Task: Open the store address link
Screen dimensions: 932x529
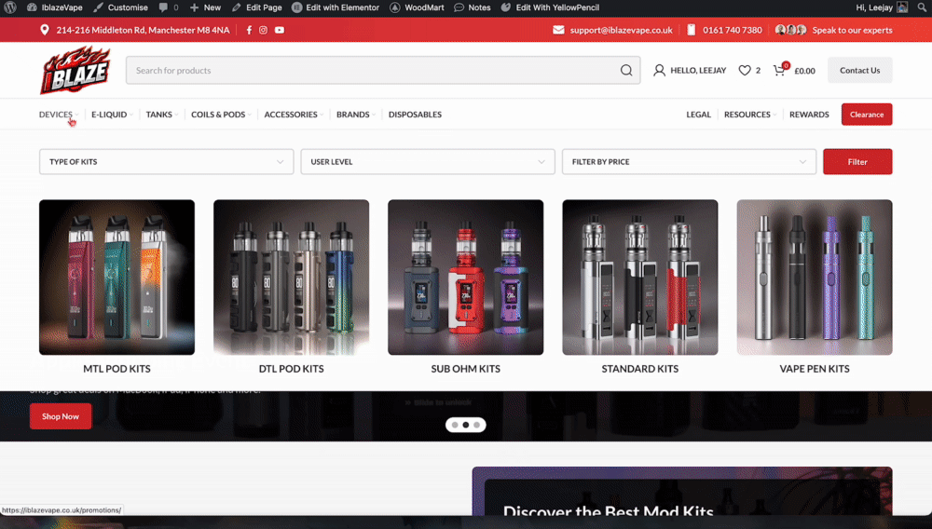Action: point(143,30)
